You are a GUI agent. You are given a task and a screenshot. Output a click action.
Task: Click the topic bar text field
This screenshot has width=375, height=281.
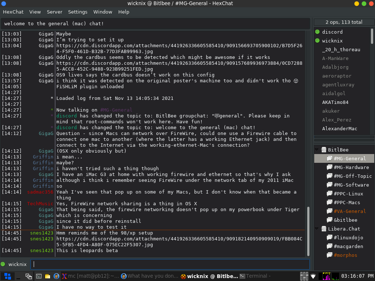coord(155,24)
